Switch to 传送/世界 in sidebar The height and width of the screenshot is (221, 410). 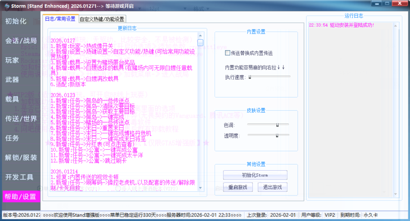pos(21,119)
